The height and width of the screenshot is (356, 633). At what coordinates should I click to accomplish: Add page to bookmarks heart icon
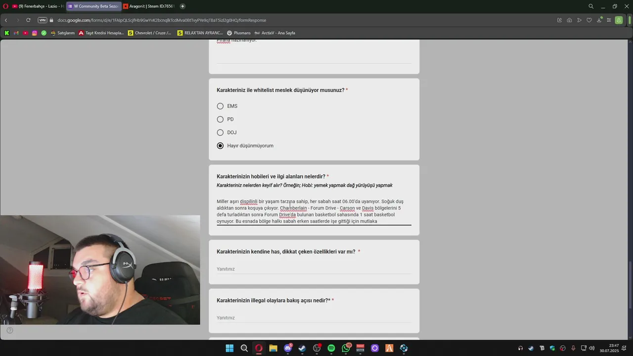click(x=589, y=20)
